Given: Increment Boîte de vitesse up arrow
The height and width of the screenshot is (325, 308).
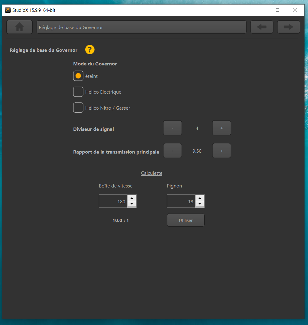Looking at the screenshot, I should point(131,198).
